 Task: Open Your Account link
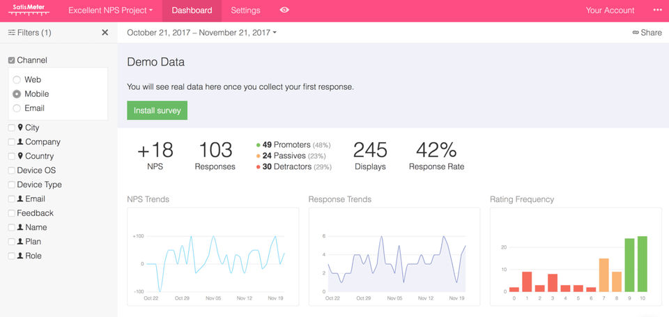(x=610, y=10)
